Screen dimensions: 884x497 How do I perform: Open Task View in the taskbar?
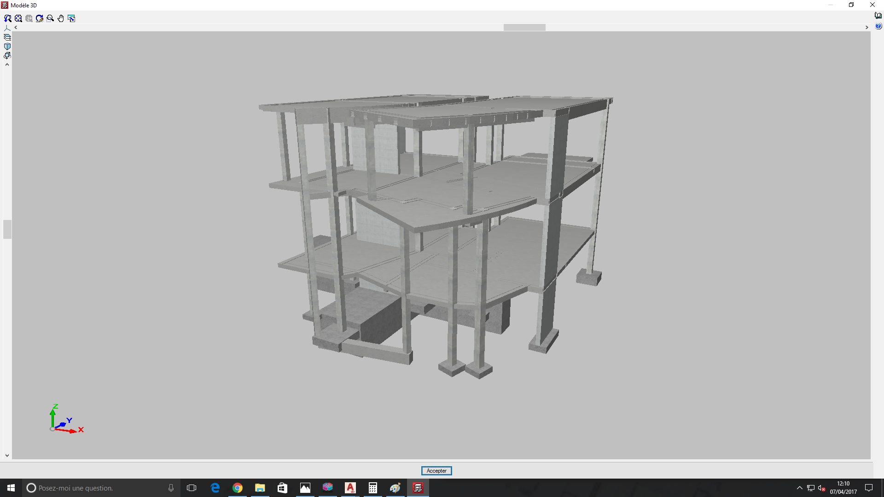[192, 488]
